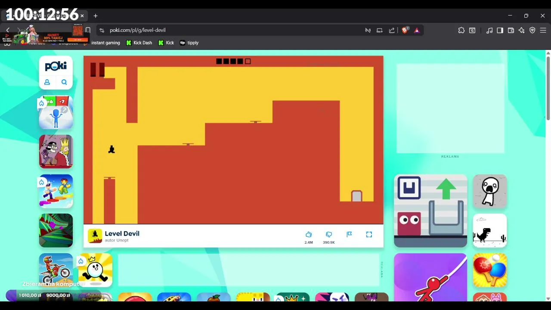The height and width of the screenshot is (310, 551).
Task: Open the browser extensions puzzle icon
Action: pyautogui.click(x=461, y=30)
